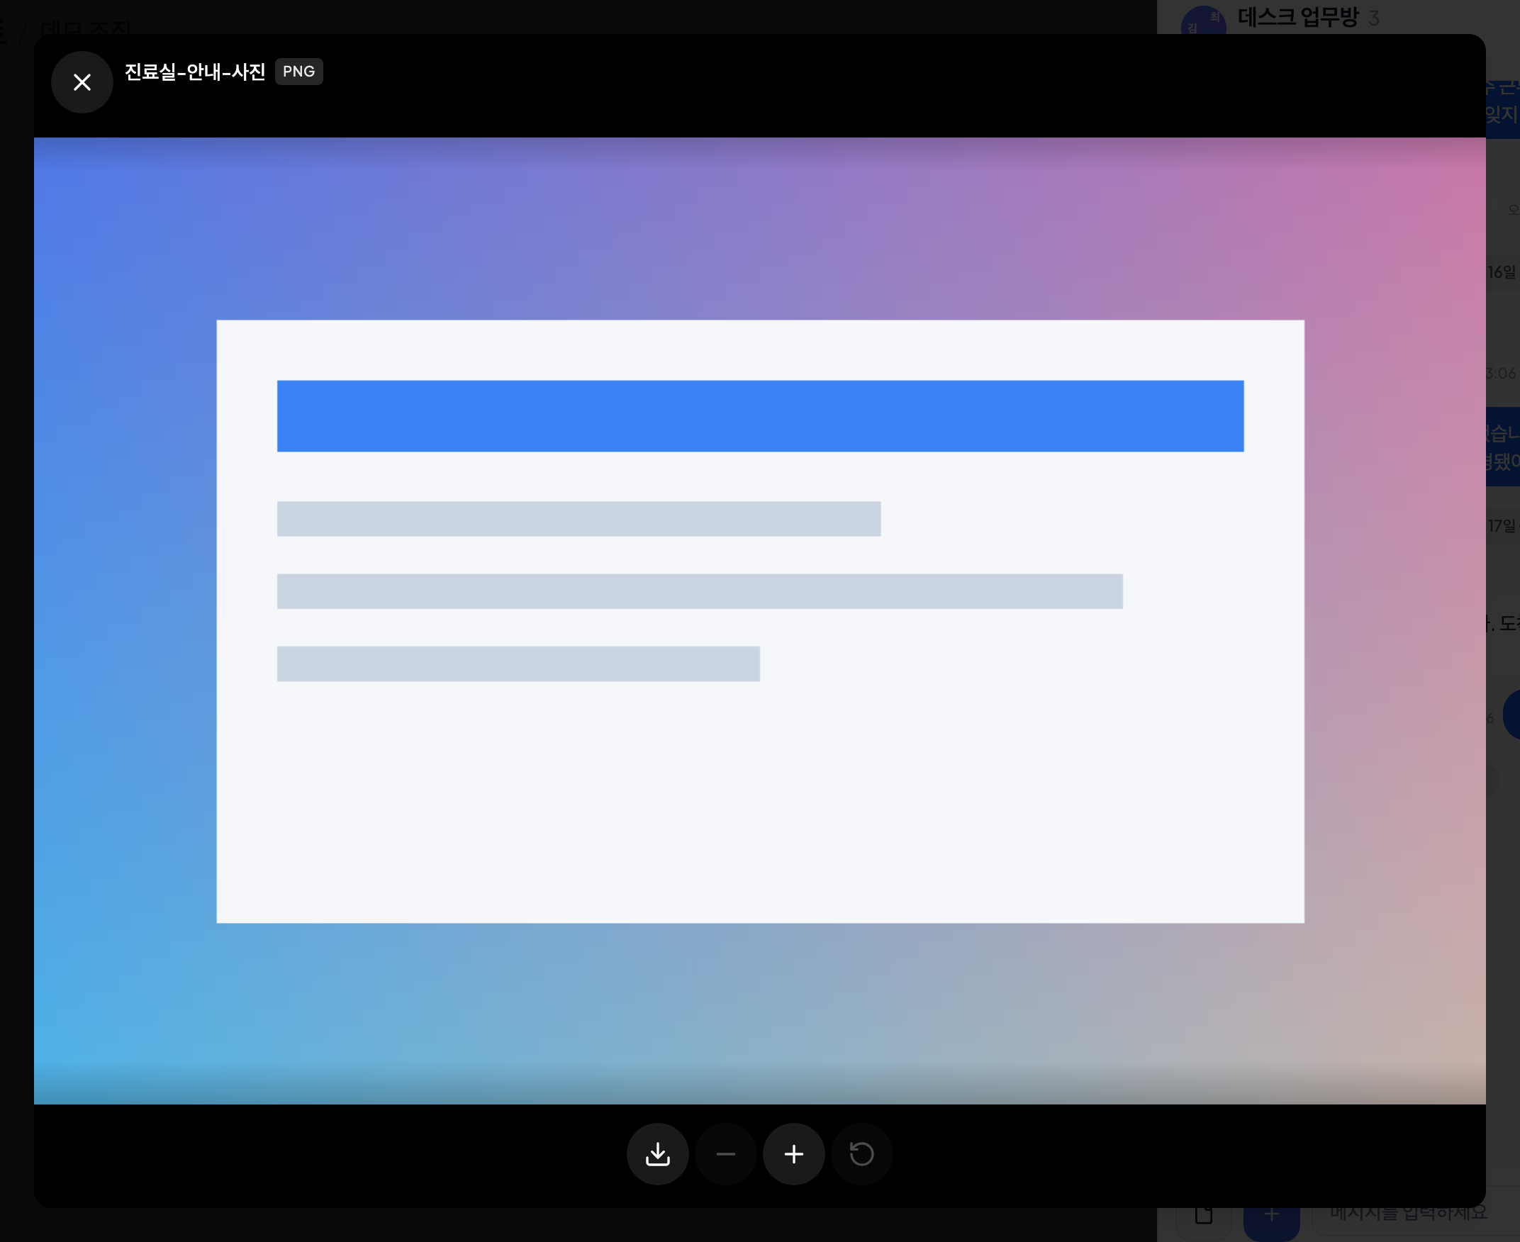Viewport: 1520px width, 1242px height.
Task: Click the 진료실-안내-사진 file name
Action: 194,72
